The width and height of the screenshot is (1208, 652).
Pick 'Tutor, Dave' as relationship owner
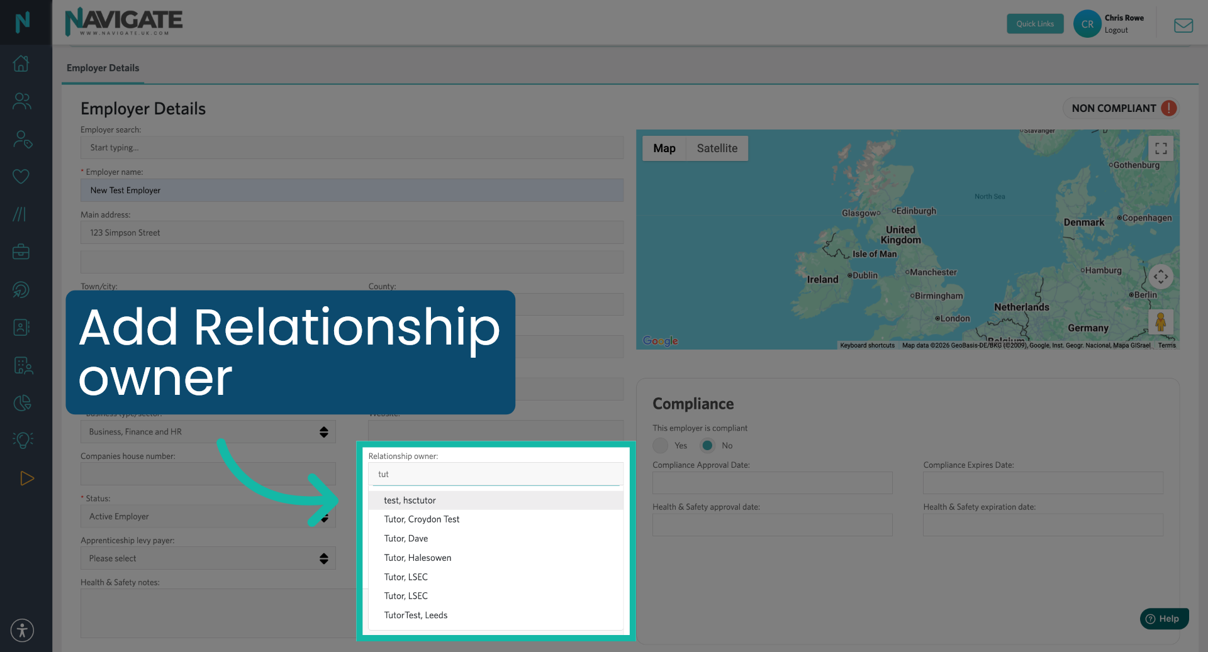496,539
